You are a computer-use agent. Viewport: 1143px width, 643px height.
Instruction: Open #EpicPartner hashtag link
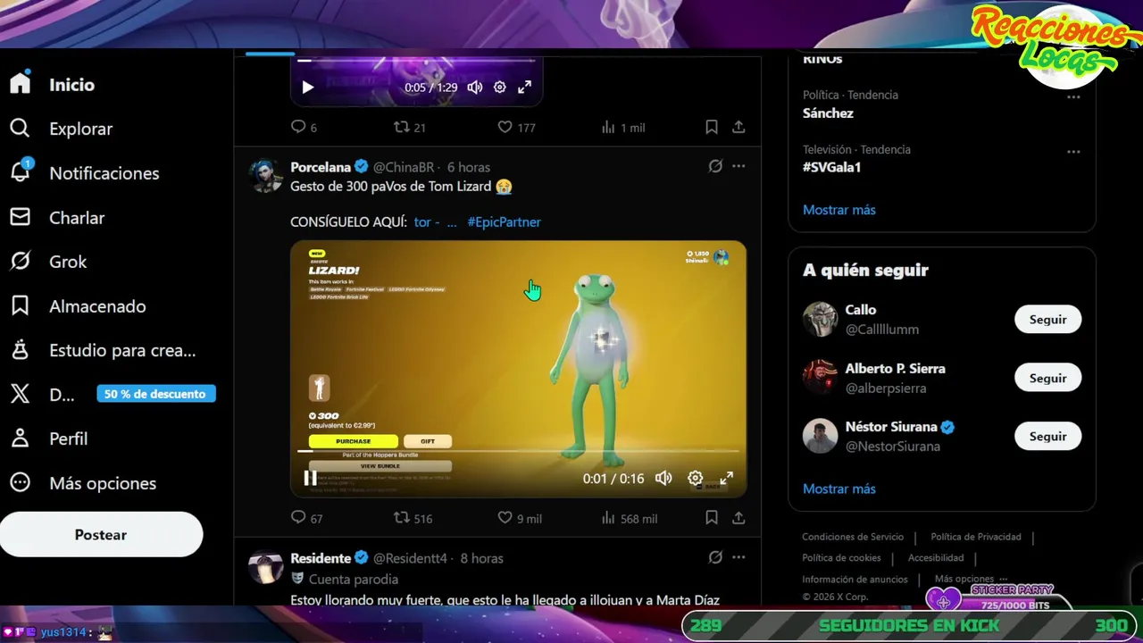504,221
